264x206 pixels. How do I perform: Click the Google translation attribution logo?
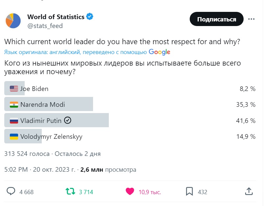(x=159, y=52)
